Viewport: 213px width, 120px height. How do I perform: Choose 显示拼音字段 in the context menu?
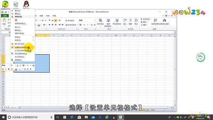tap(21, 54)
